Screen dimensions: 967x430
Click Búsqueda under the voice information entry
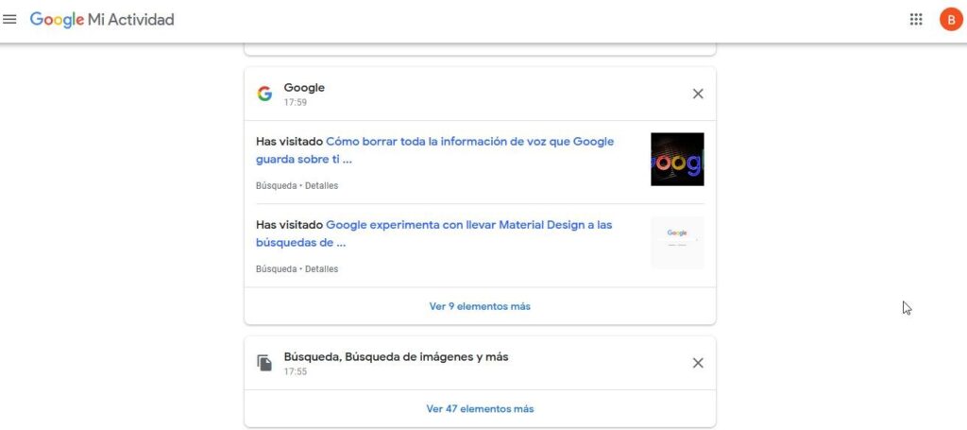pyautogui.click(x=277, y=185)
